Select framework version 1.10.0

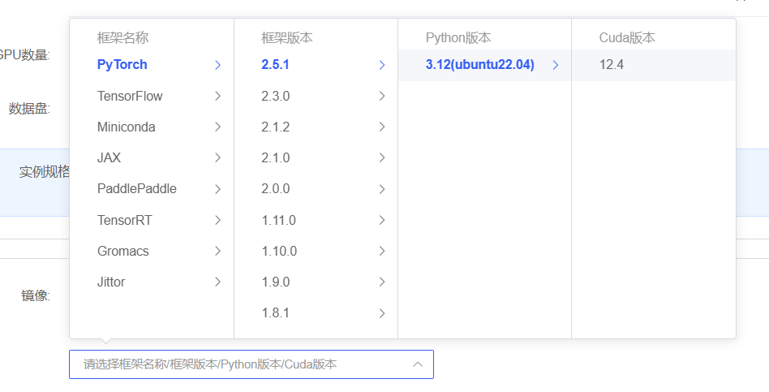[x=316, y=252]
